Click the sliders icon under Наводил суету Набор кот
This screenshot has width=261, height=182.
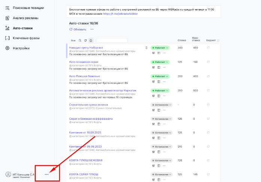(x=154, y=53)
